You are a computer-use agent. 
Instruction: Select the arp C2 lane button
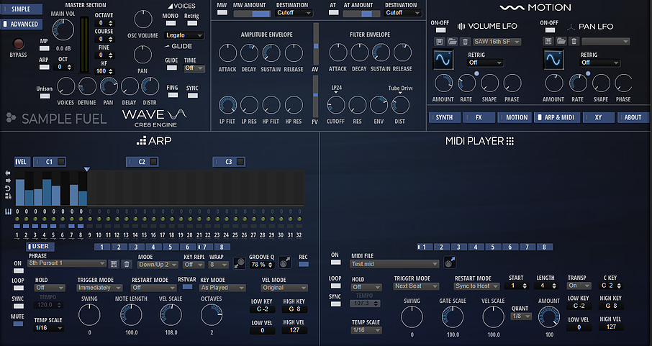[142, 162]
